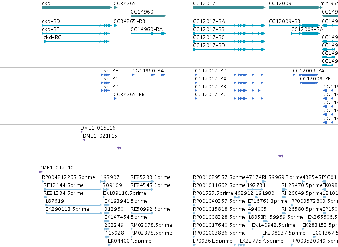Image resolution: width=338 pixels, height=247 pixels.
Task: Select EST RM02378.5prime
Action: pos(132,237)
